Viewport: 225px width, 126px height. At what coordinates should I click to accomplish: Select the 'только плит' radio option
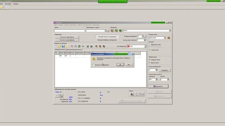pos(150,50)
